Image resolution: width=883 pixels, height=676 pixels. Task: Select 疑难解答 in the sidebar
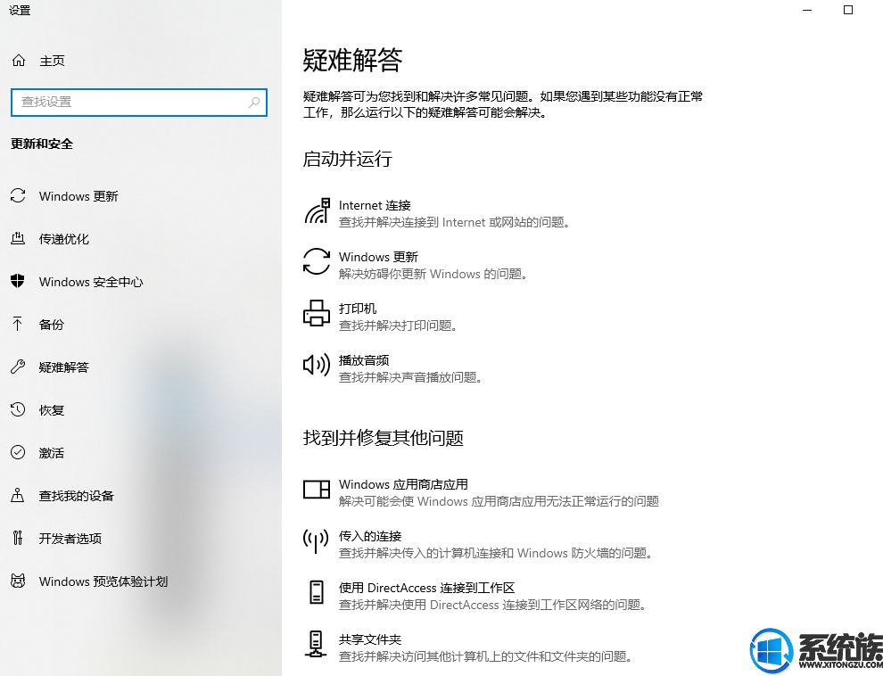coord(63,367)
